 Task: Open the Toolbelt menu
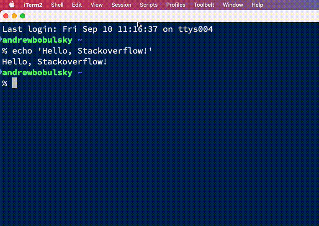[204, 5]
